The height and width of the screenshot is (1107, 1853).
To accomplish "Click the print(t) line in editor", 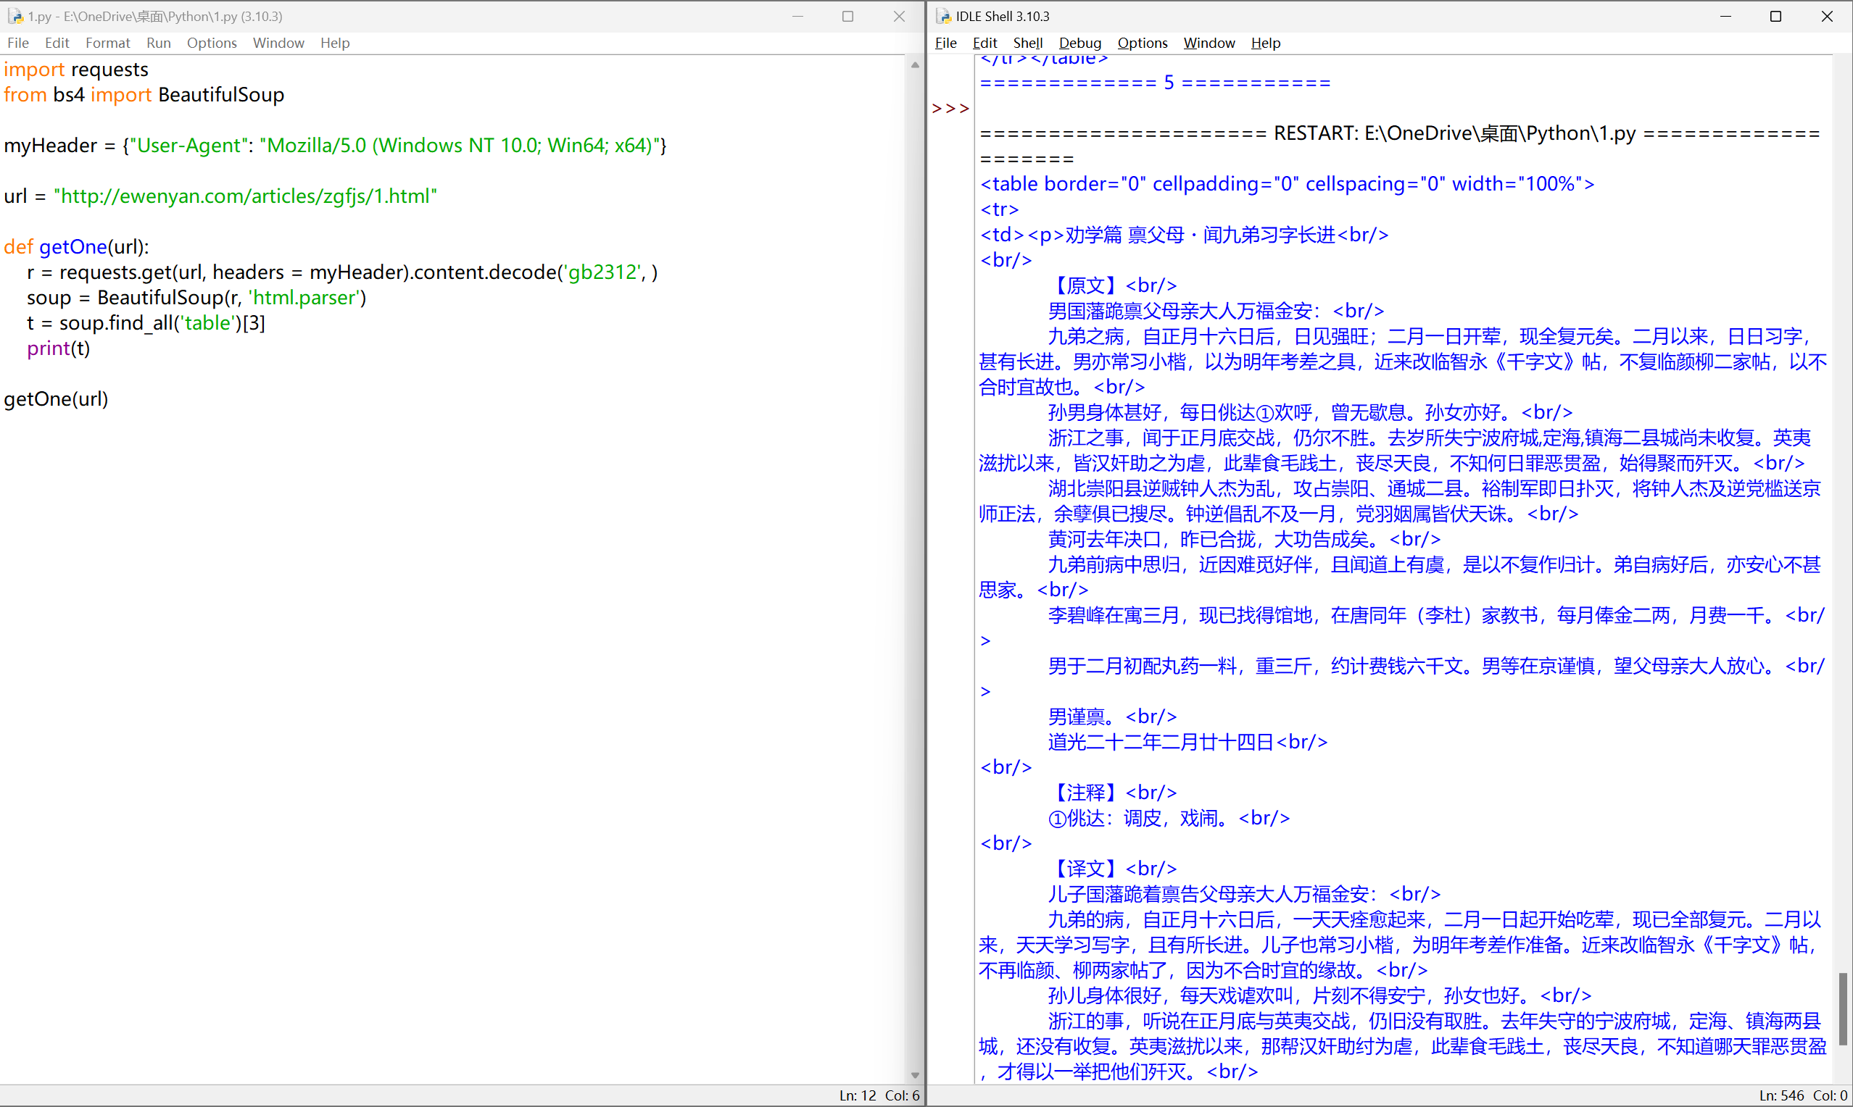I will pyautogui.click(x=58, y=348).
